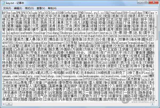This screenshot has width=160, height=108.
Task: Place cursor on "peacehall"
Action: (86, 43)
